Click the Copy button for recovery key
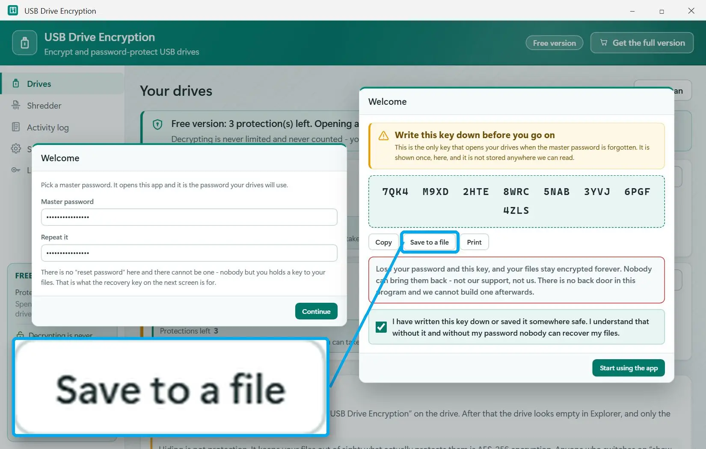 pos(383,242)
